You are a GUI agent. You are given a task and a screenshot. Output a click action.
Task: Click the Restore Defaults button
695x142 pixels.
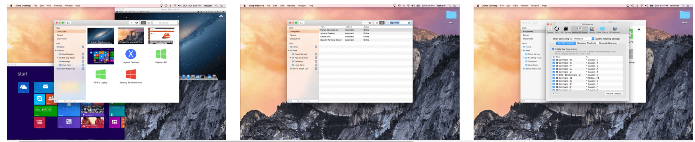614,93
